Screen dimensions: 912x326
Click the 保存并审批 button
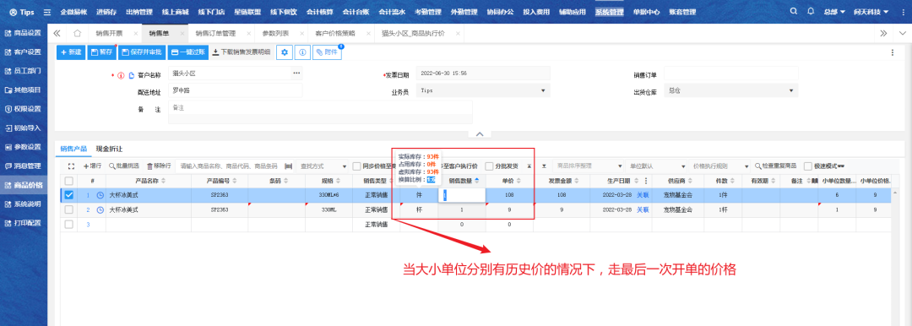pos(141,52)
